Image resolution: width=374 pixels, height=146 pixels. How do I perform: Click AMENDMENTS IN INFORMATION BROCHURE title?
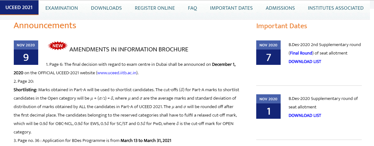129,50
